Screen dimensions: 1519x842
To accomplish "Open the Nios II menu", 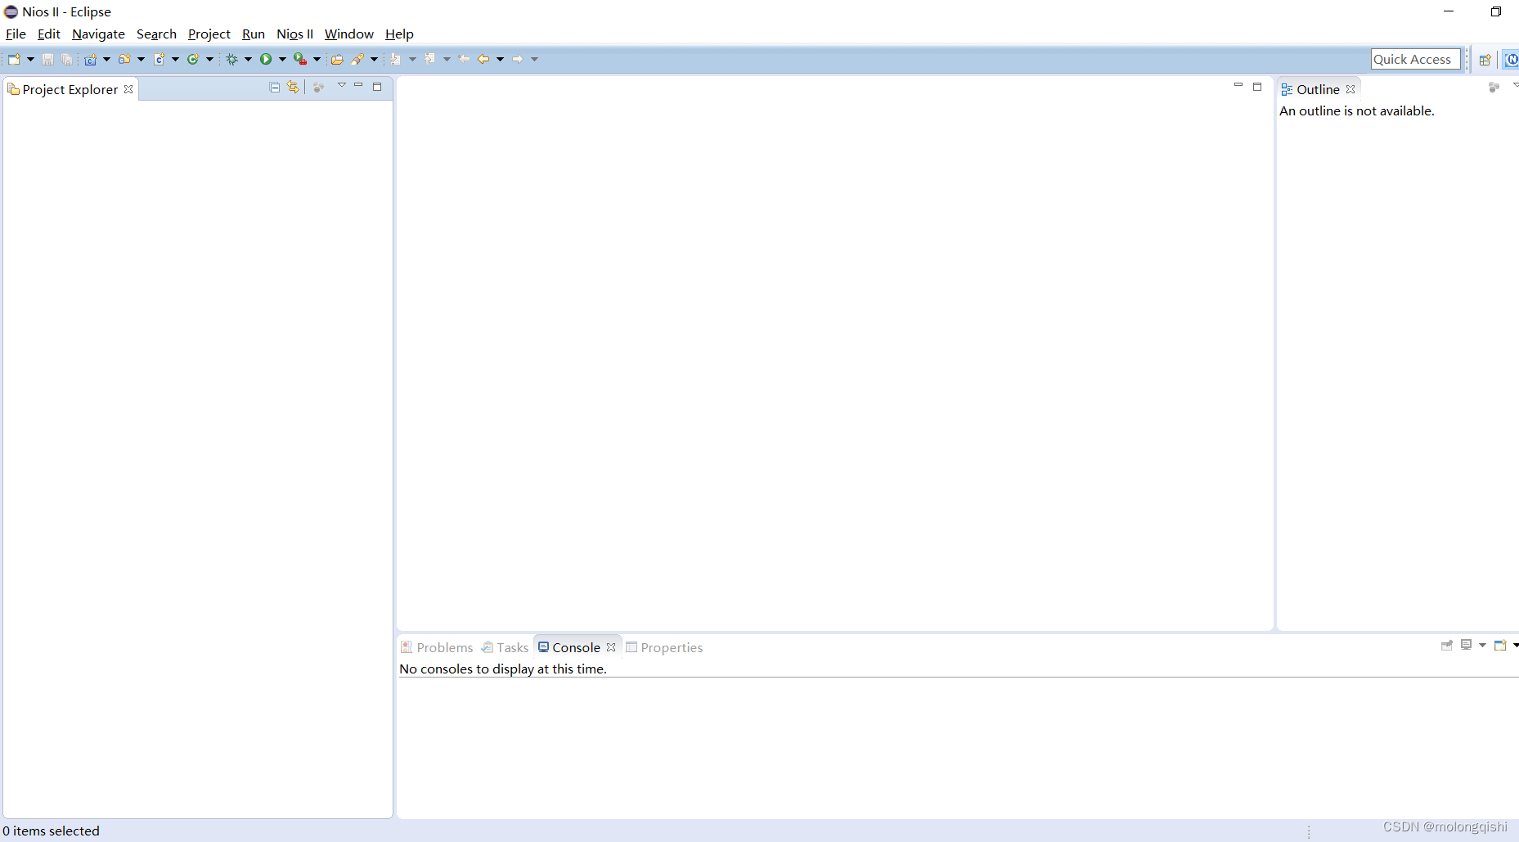I will pos(294,34).
